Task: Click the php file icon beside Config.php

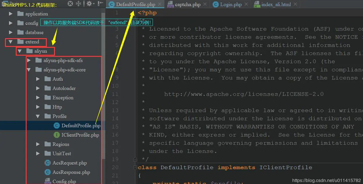Action: 47,181
